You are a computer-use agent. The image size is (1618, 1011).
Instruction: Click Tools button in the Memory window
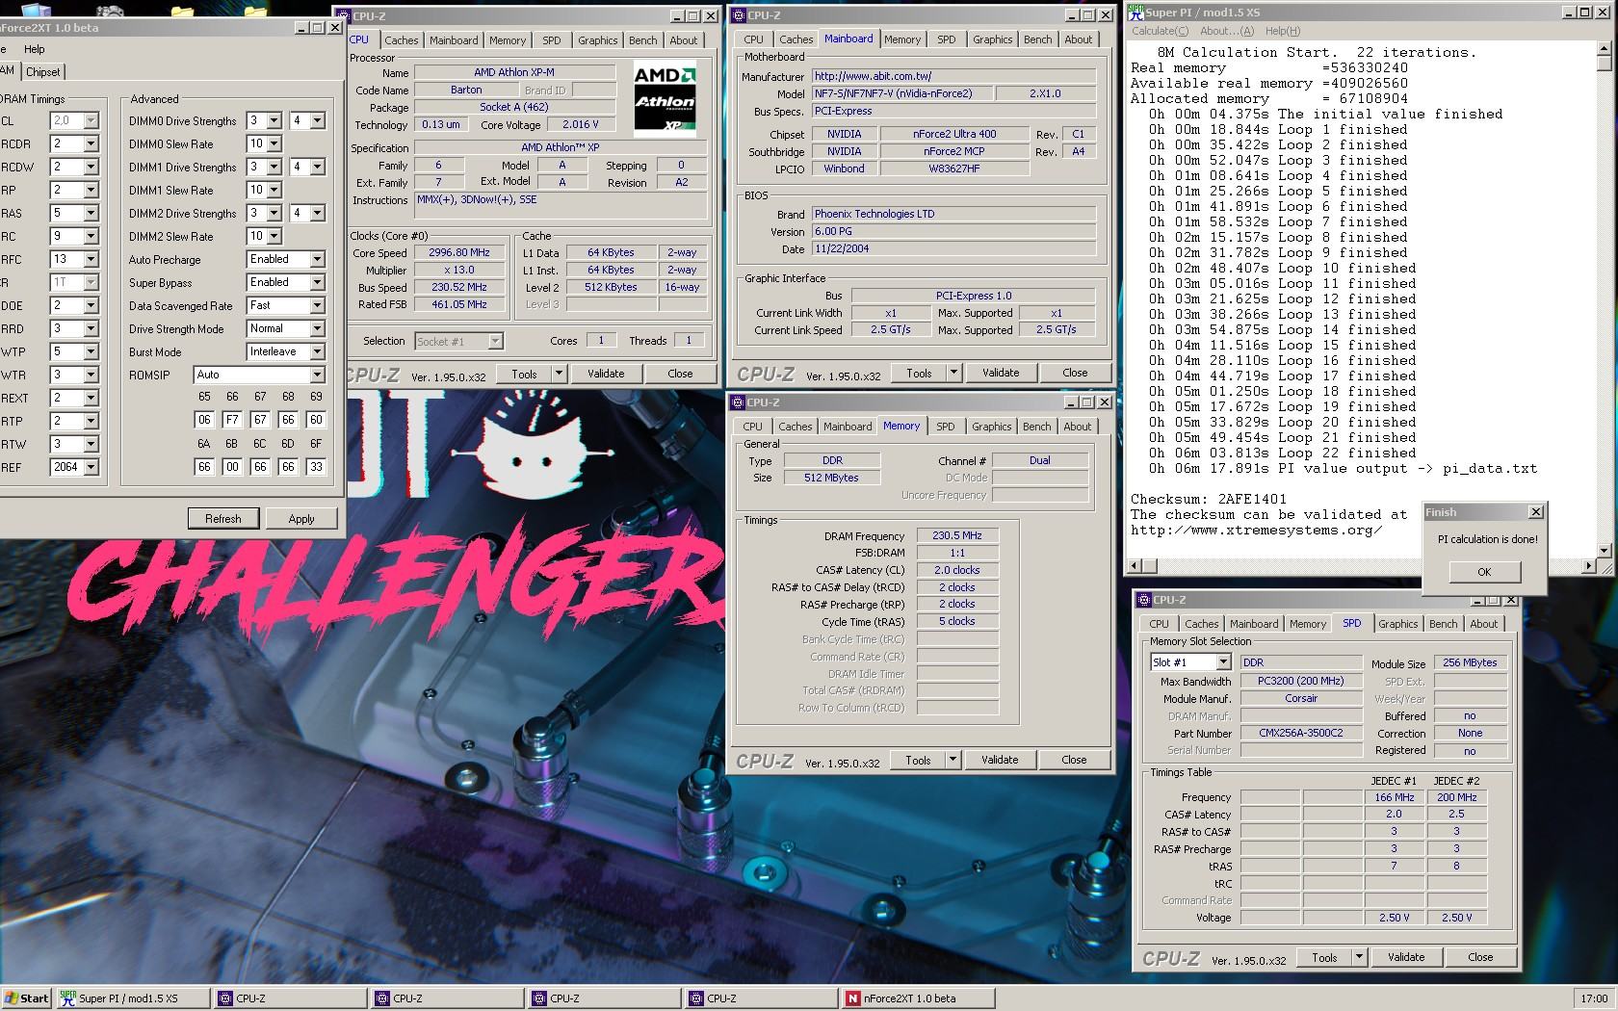(x=918, y=760)
